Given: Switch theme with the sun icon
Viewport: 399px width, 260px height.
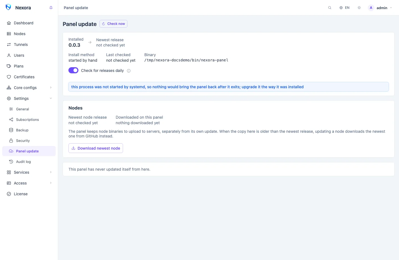Looking at the screenshot, I should pos(359,8).
